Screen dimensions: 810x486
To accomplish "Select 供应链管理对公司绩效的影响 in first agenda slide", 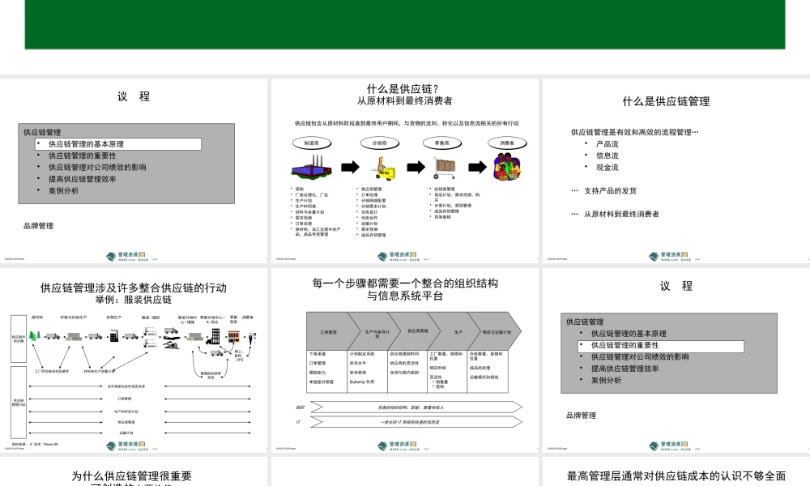I will pyautogui.click(x=97, y=168).
